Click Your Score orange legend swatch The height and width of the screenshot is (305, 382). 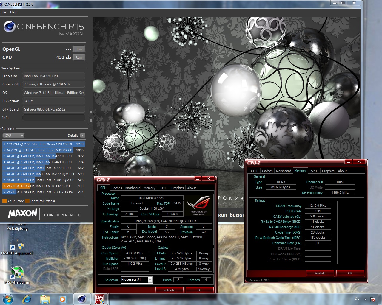click(4, 201)
